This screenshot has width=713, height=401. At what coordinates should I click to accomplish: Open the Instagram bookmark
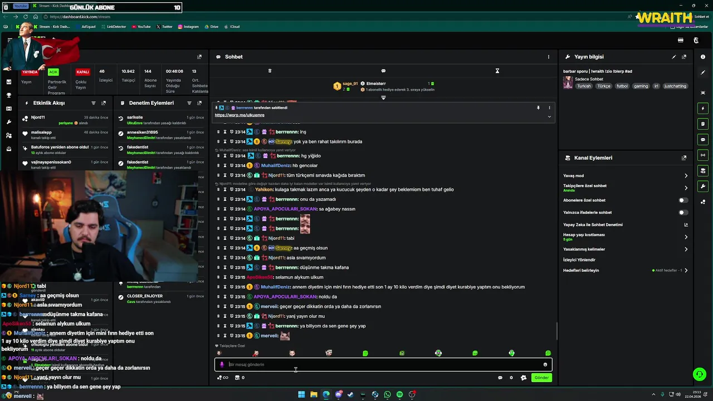(188, 27)
